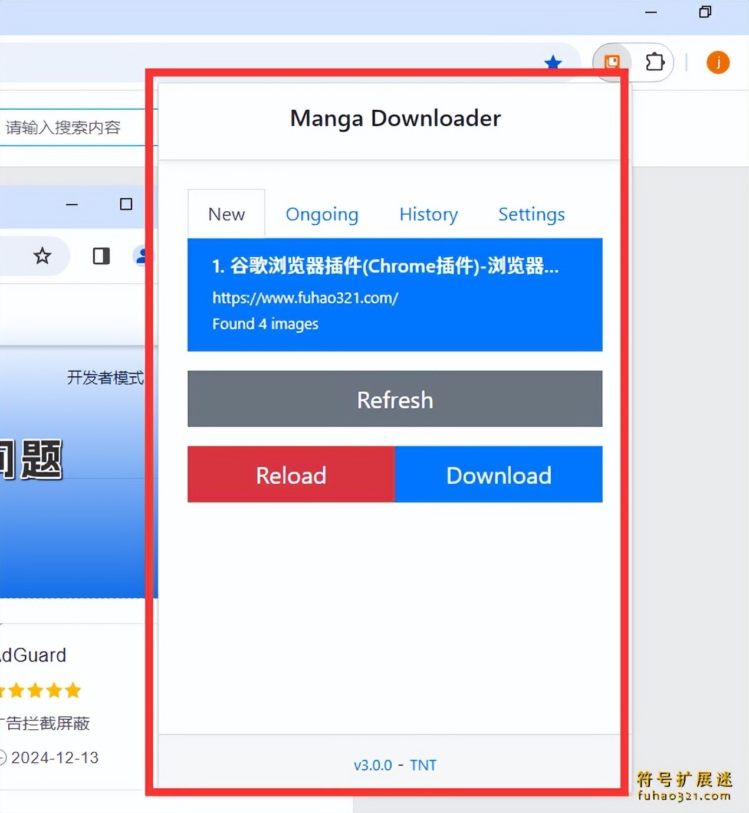Click the gray Refresh button
The image size is (749, 813).
[395, 399]
